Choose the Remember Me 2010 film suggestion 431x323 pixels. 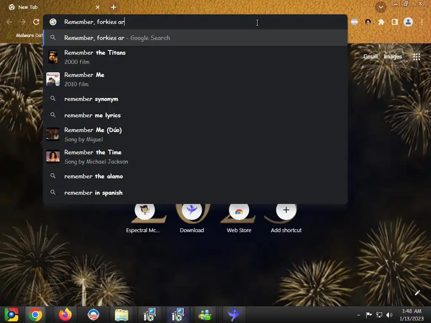coord(195,79)
